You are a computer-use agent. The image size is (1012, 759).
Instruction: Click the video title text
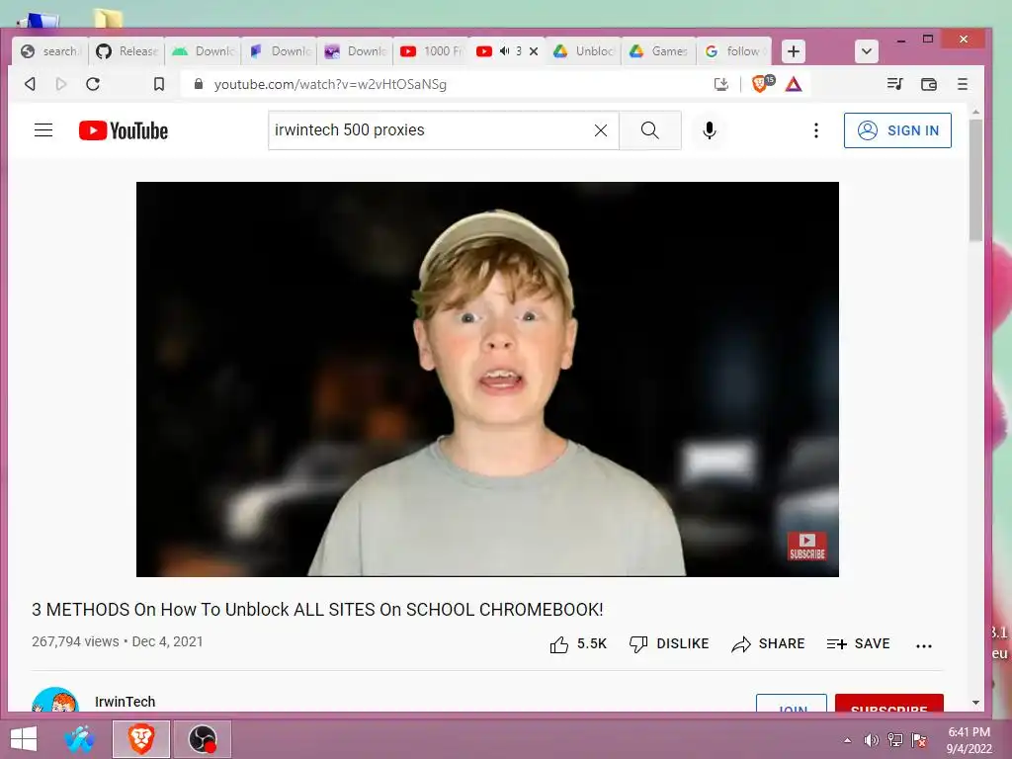click(x=317, y=609)
